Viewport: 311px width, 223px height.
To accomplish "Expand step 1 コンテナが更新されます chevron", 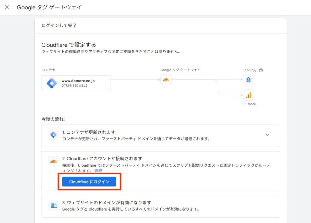I will (268, 135).
